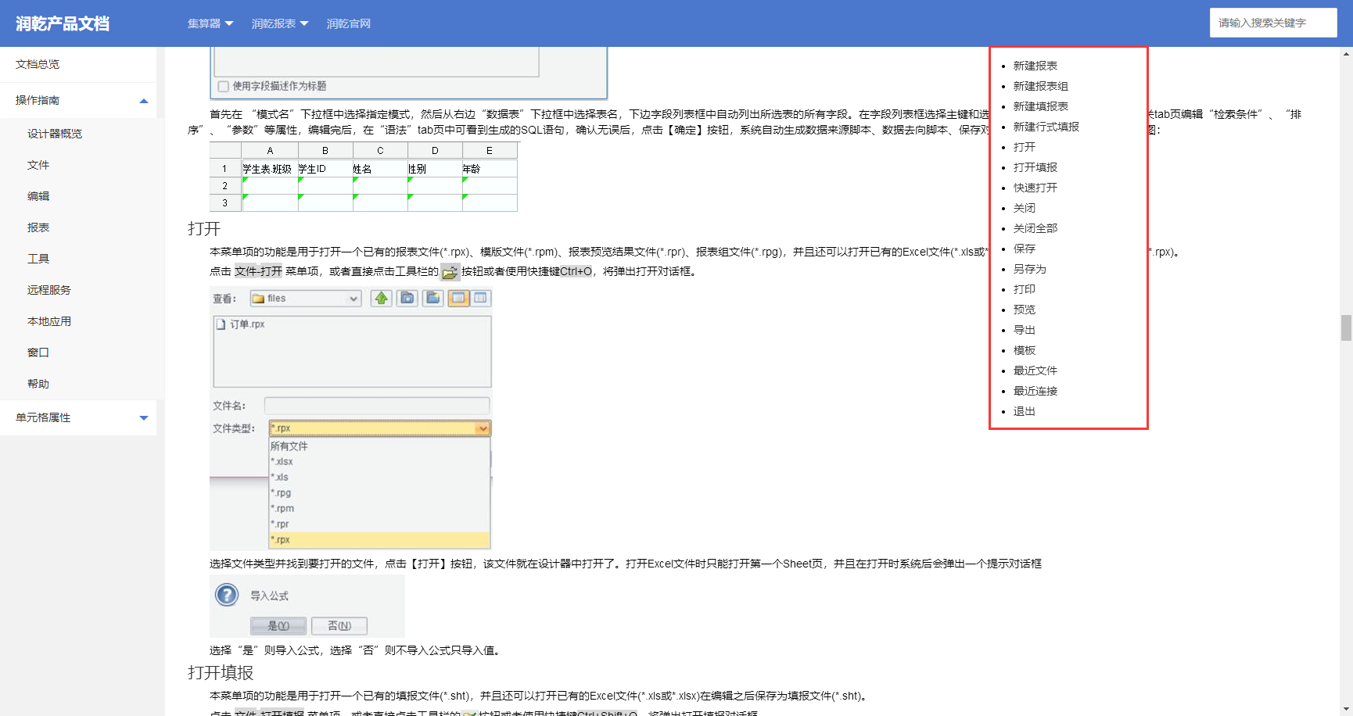Select the details view icon in file dialog
Screen dimensions: 1353x716
coord(480,298)
